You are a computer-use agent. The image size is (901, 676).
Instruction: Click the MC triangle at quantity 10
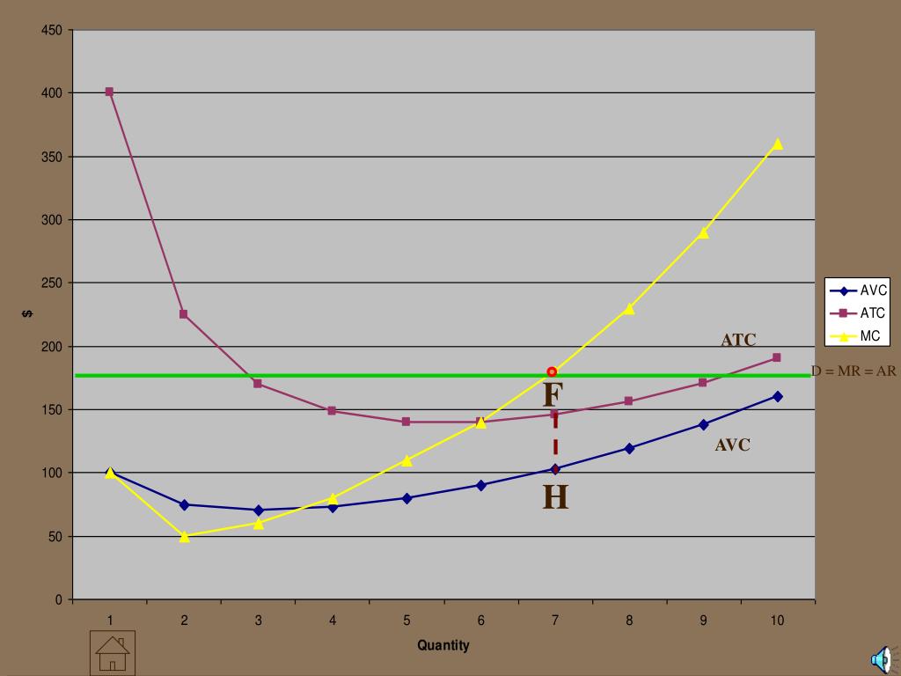click(778, 143)
